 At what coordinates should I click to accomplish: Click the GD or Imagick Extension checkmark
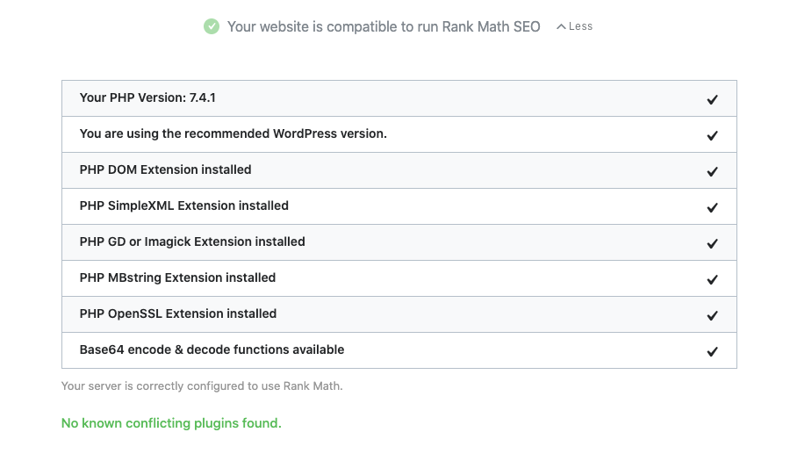712,244
